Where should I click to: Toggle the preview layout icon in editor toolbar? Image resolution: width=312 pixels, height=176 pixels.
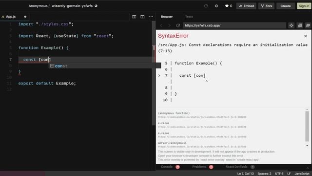[142, 17]
